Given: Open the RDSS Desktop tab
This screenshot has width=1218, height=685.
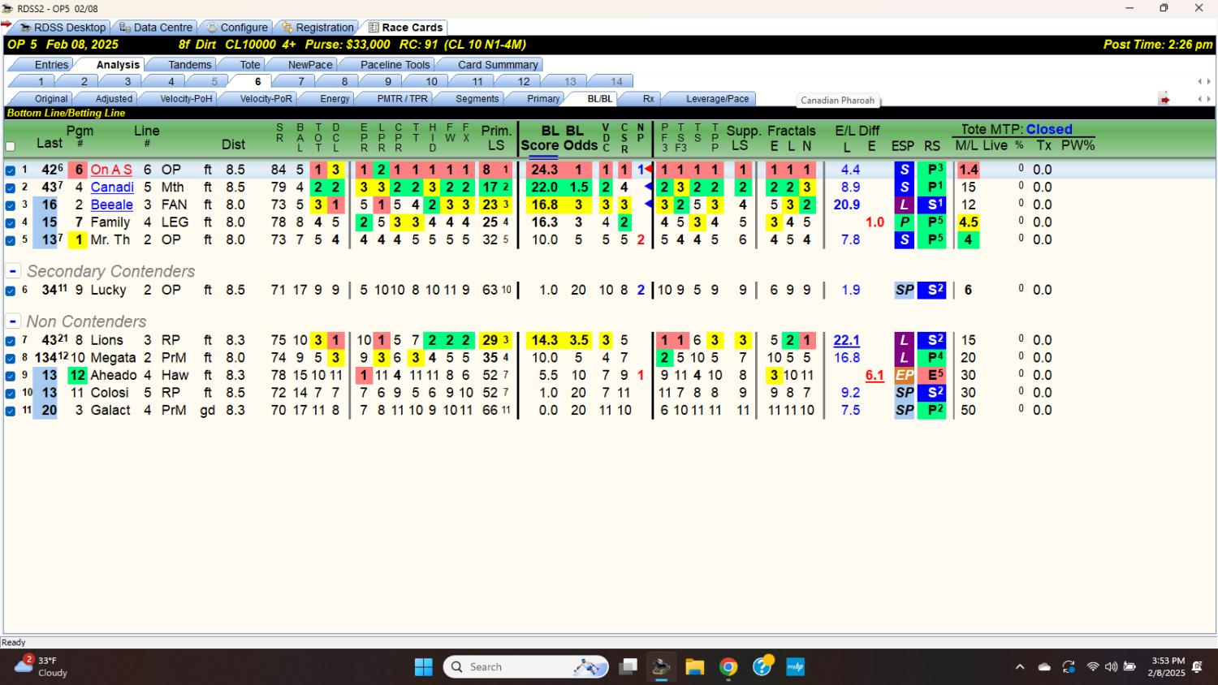Looking at the screenshot, I should [x=63, y=28].
